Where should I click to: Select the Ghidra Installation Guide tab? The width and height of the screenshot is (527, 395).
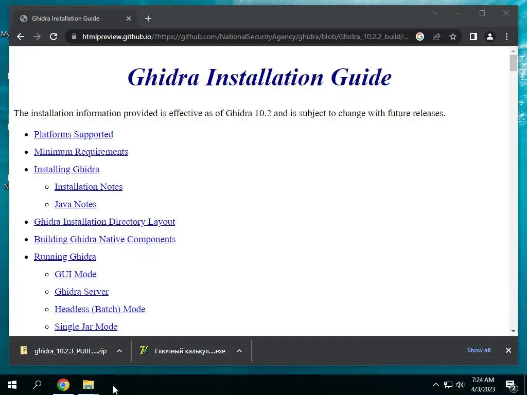[76, 19]
